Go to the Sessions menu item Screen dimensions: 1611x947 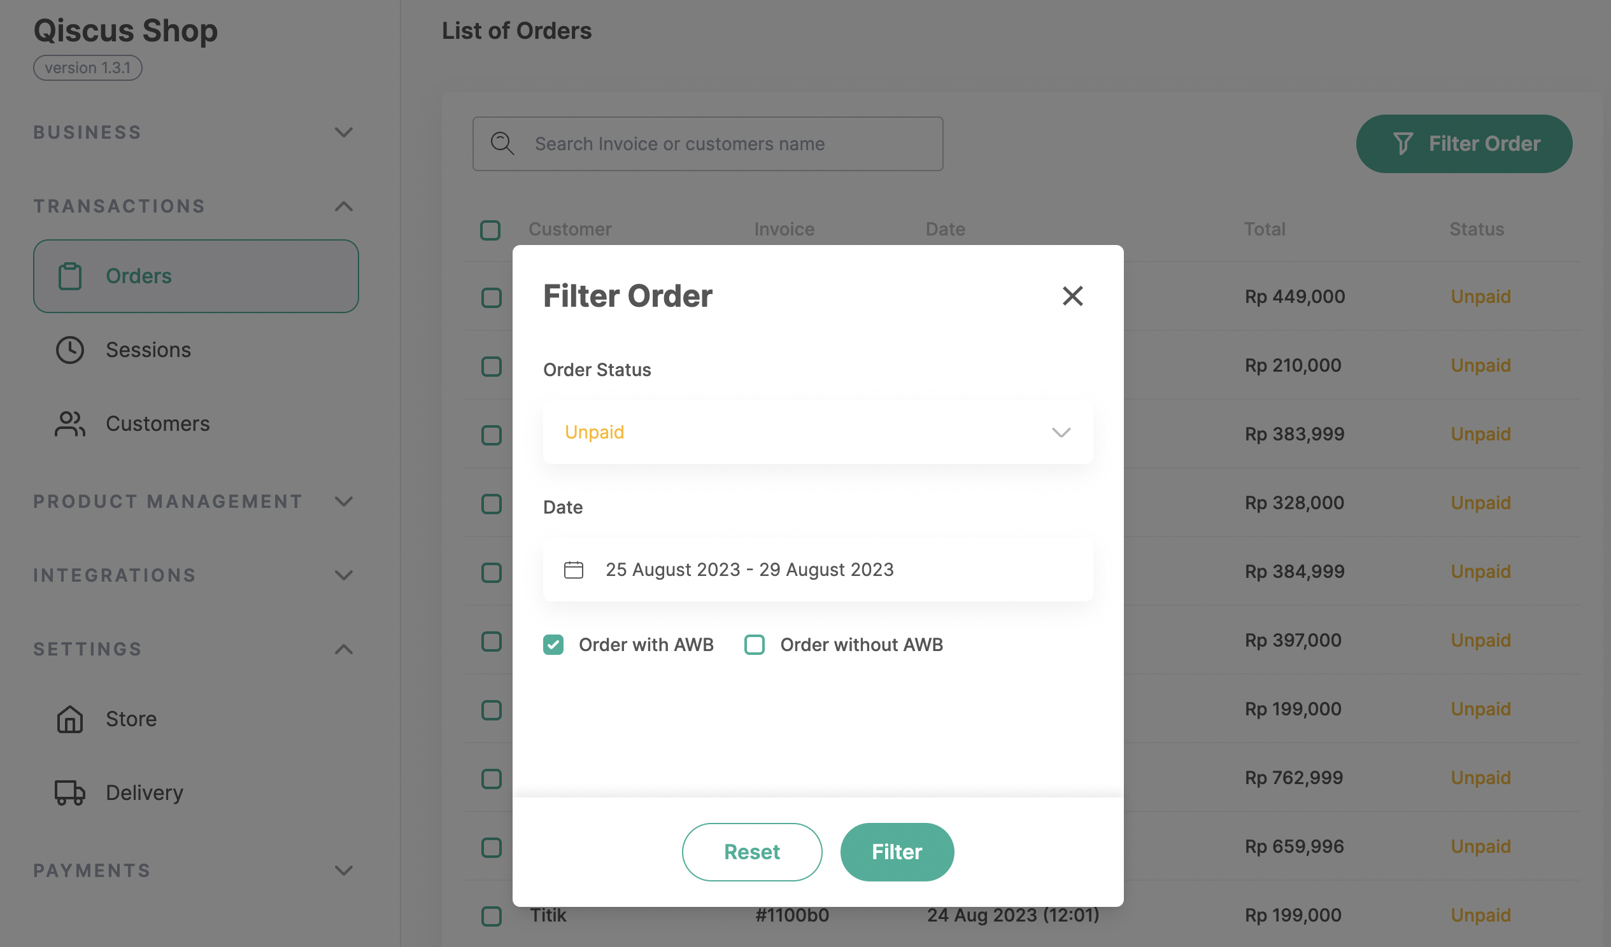click(x=148, y=350)
